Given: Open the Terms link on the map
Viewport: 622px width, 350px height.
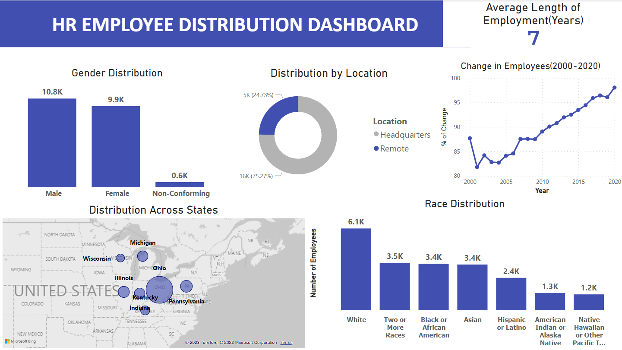Looking at the screenshot, I should pos(286,342).
